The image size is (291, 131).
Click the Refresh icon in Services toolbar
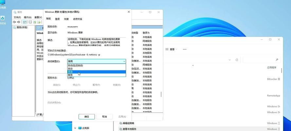35,22
